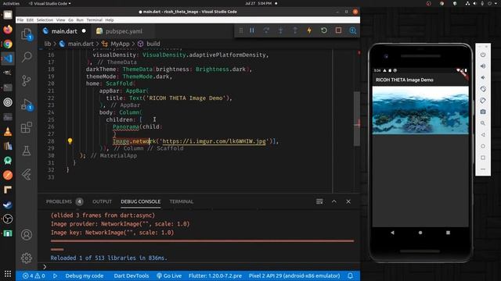Click the build breadcrumb segment
Screen dimensions: 501x281
[153, 44]
